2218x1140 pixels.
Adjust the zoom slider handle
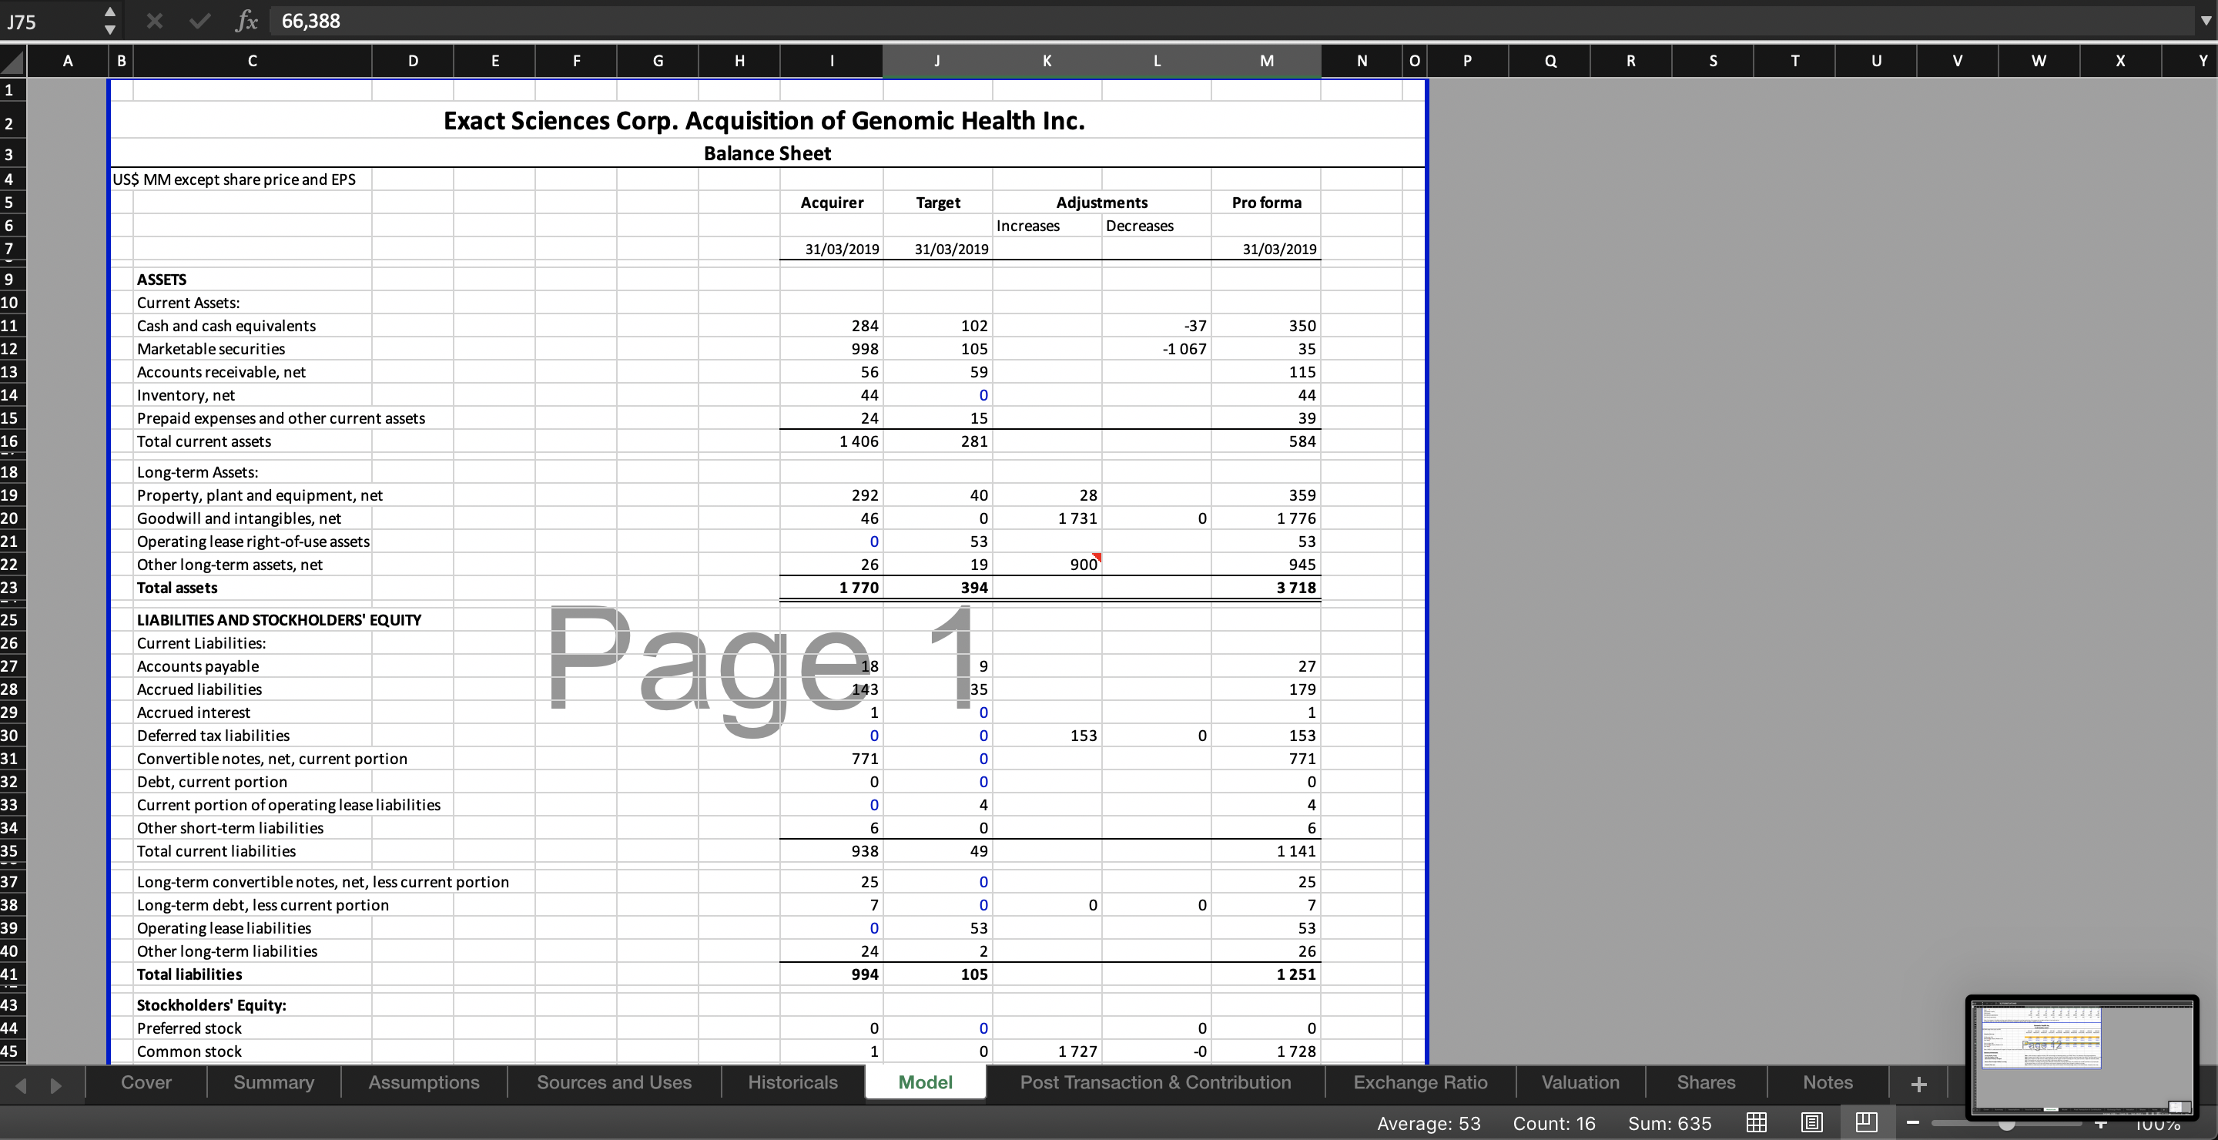(x=2006, y=1125)
